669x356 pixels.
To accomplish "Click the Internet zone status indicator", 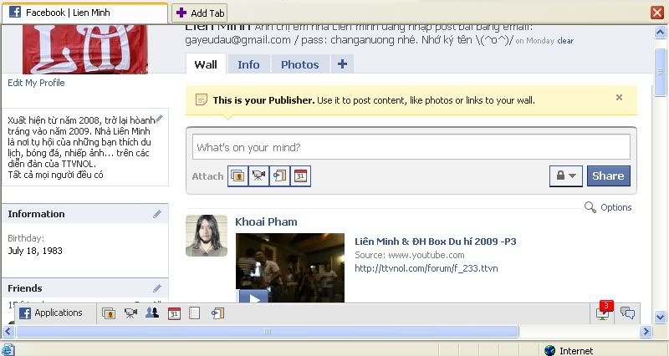I will 569,350.
